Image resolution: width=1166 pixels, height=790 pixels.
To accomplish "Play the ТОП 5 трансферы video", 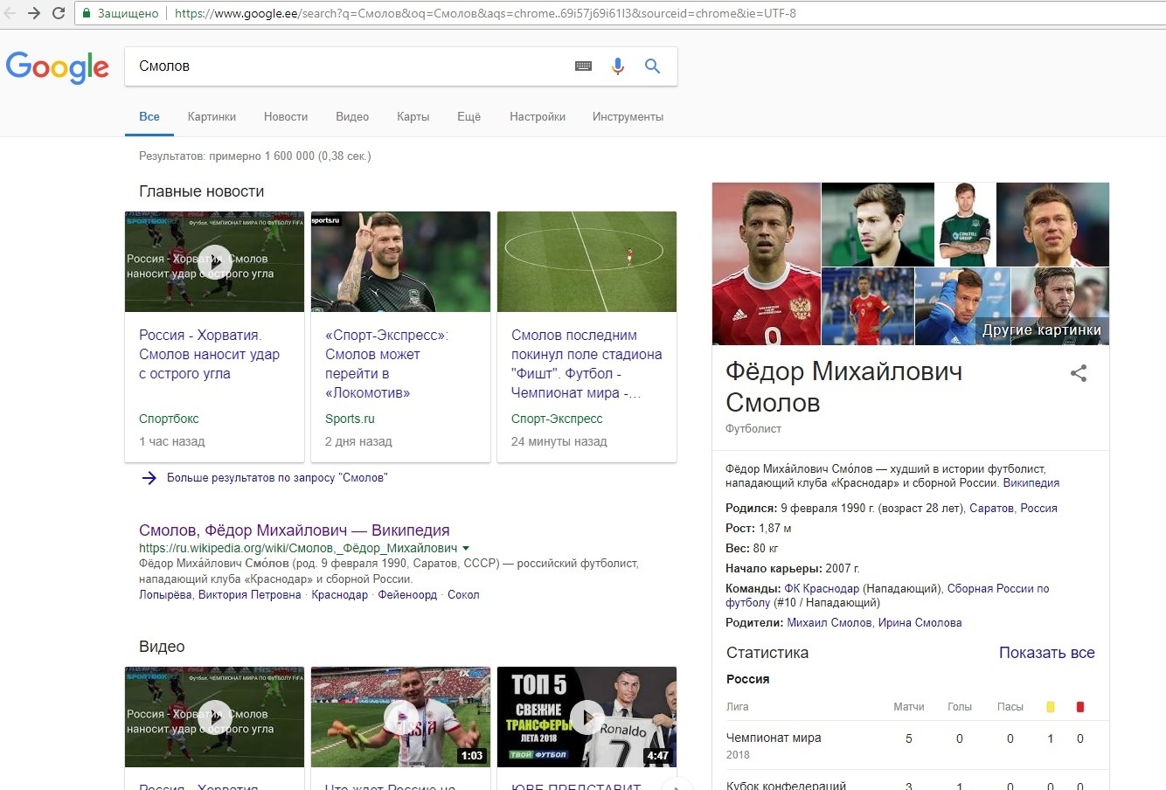I will (x=586, y=717).
